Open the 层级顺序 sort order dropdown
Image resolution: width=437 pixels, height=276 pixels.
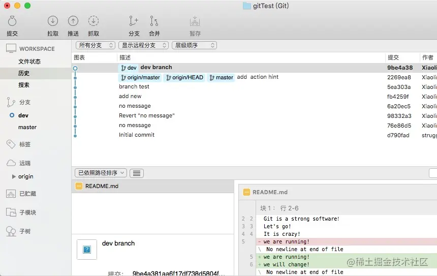click(x=194, y=45)
